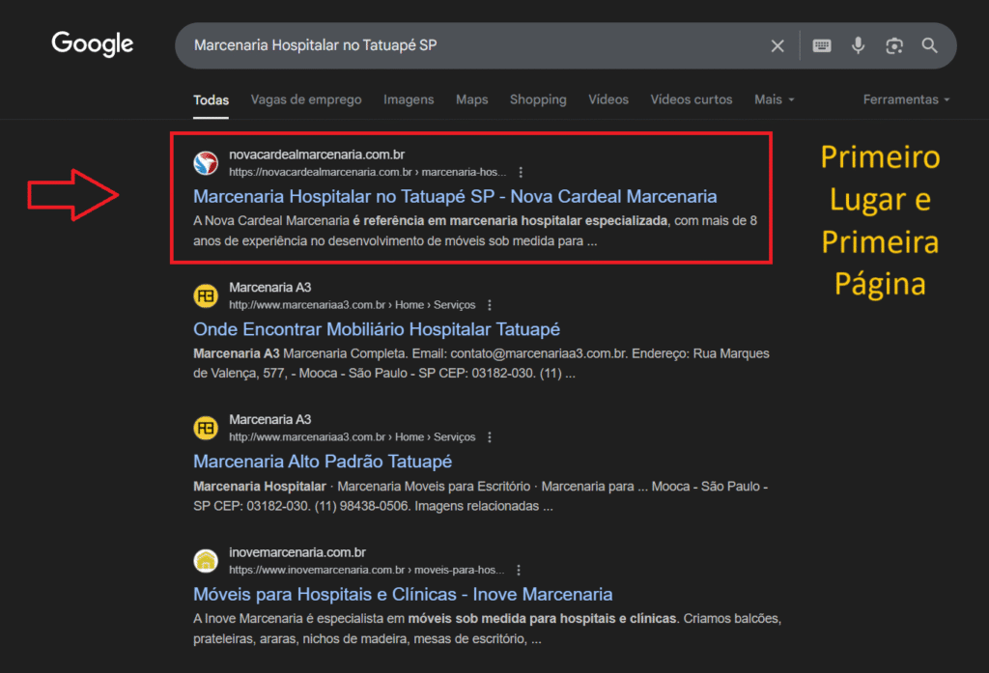The image size is (989, 673).
Task: Open Móveis para Hospitais e Clínicas link
Action: point(403,594)
